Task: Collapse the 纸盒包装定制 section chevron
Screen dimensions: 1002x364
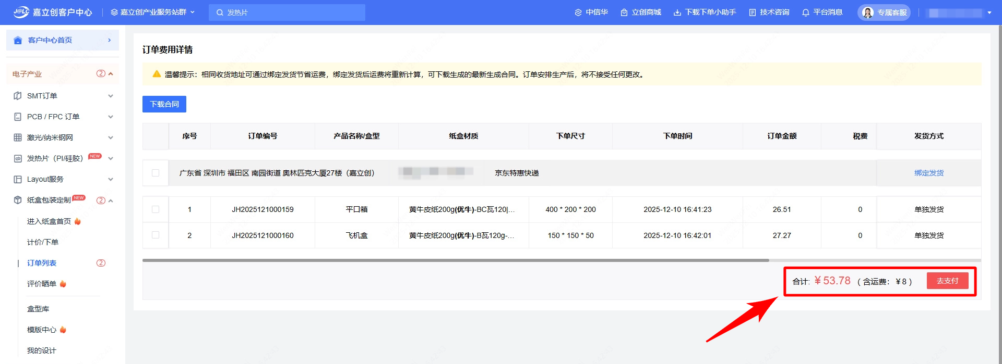Action: [111, 200]
